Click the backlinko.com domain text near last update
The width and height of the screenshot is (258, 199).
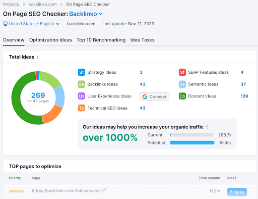[x=81, y=24]
